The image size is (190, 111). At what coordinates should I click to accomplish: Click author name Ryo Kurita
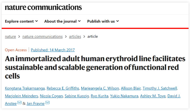(100, 96)
